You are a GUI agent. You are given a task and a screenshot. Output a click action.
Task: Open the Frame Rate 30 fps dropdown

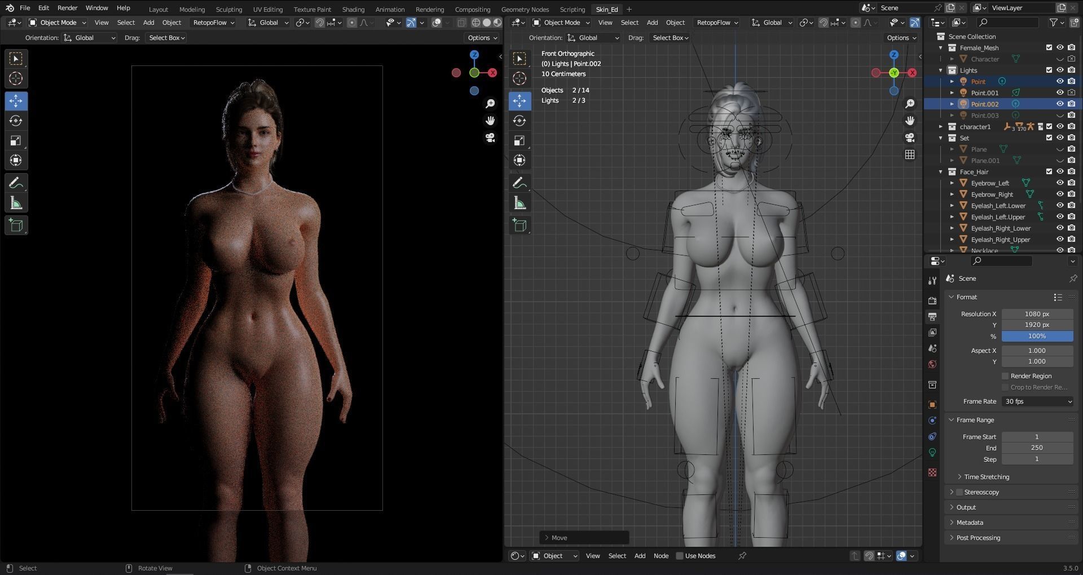pyautogui.click(x=1038, y=401)
